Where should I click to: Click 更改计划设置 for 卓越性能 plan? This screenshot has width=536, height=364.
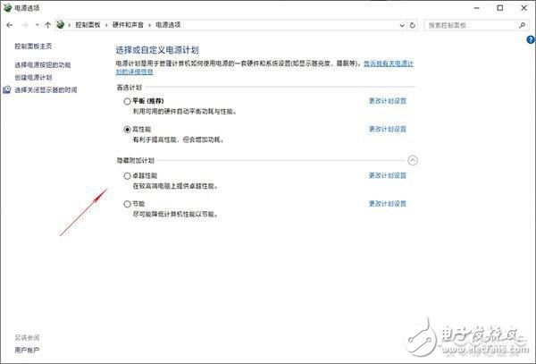point(388,175)
